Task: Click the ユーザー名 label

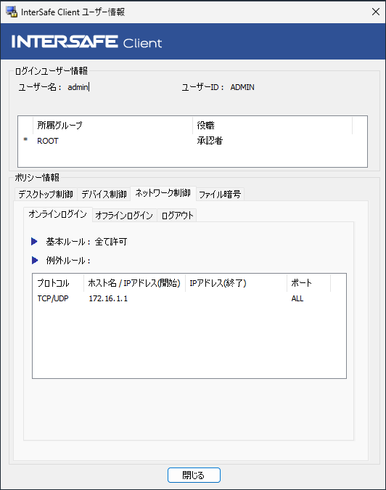Action: [x=39, y=87]
